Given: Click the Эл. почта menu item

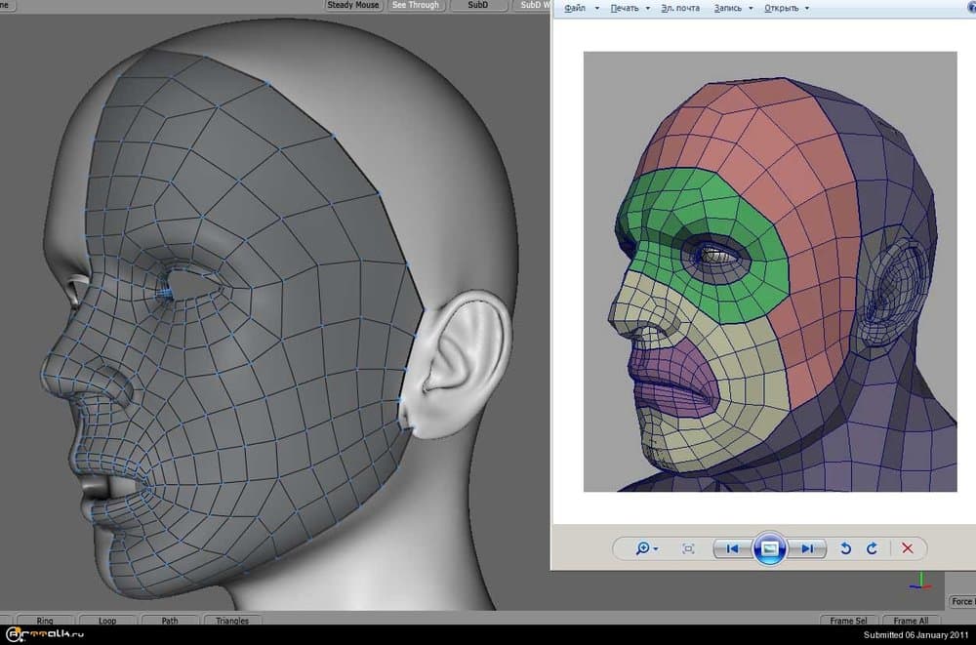Looking at the screenshot, I should tap(682, 9).
